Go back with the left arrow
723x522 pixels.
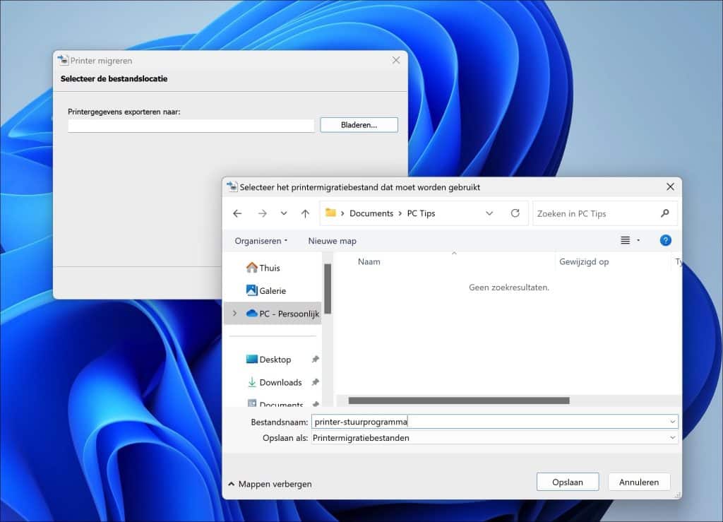coord(237,213)
